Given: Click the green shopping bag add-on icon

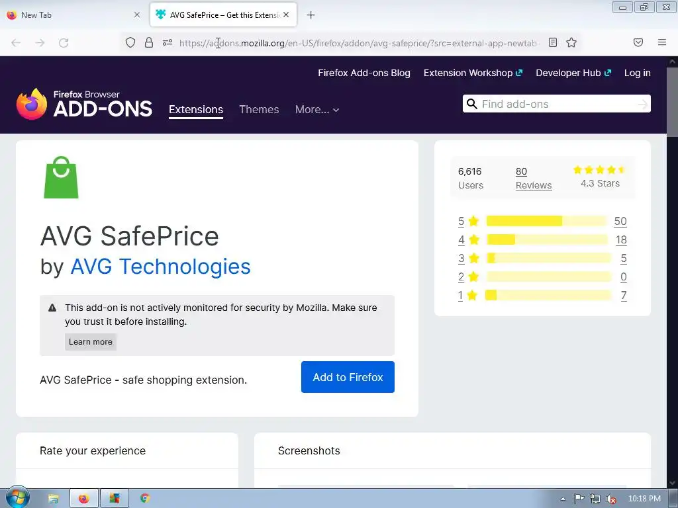Looking at the screenshot, I should click(x=61, y=177).
